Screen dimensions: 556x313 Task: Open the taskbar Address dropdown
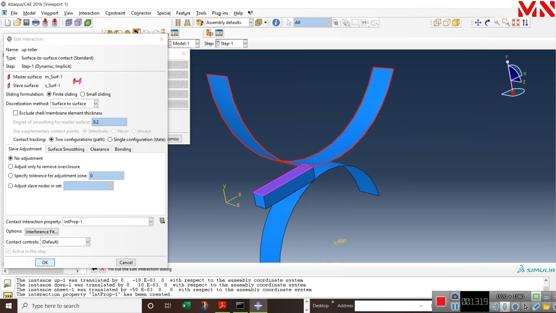[421, 306]
